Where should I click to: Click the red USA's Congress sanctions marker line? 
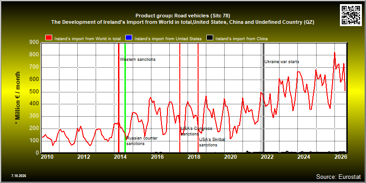(x=180, y=98)
